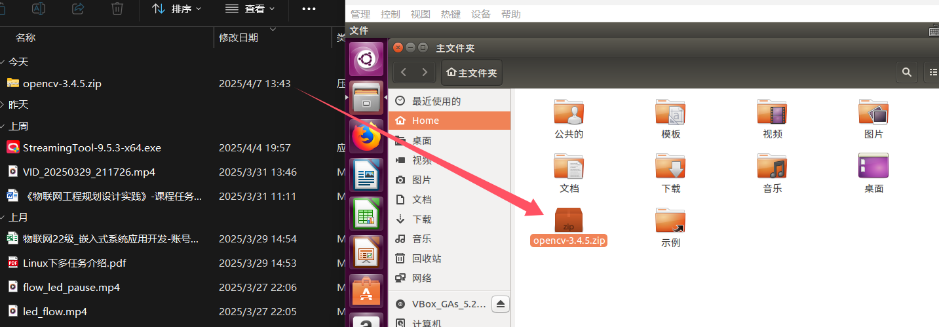The width and height of the screenshot is (939, 327).
Task: Go back in Nautilus navigation
Action: coord(404,72)
